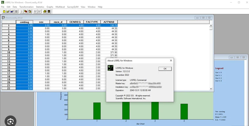Select the CENREG column header
249x126 pixels.
pyautogui.click(x=75, y=22)
